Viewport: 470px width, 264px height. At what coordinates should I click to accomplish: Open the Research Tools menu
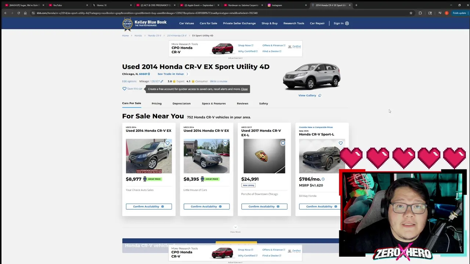(x=294, y=23)
